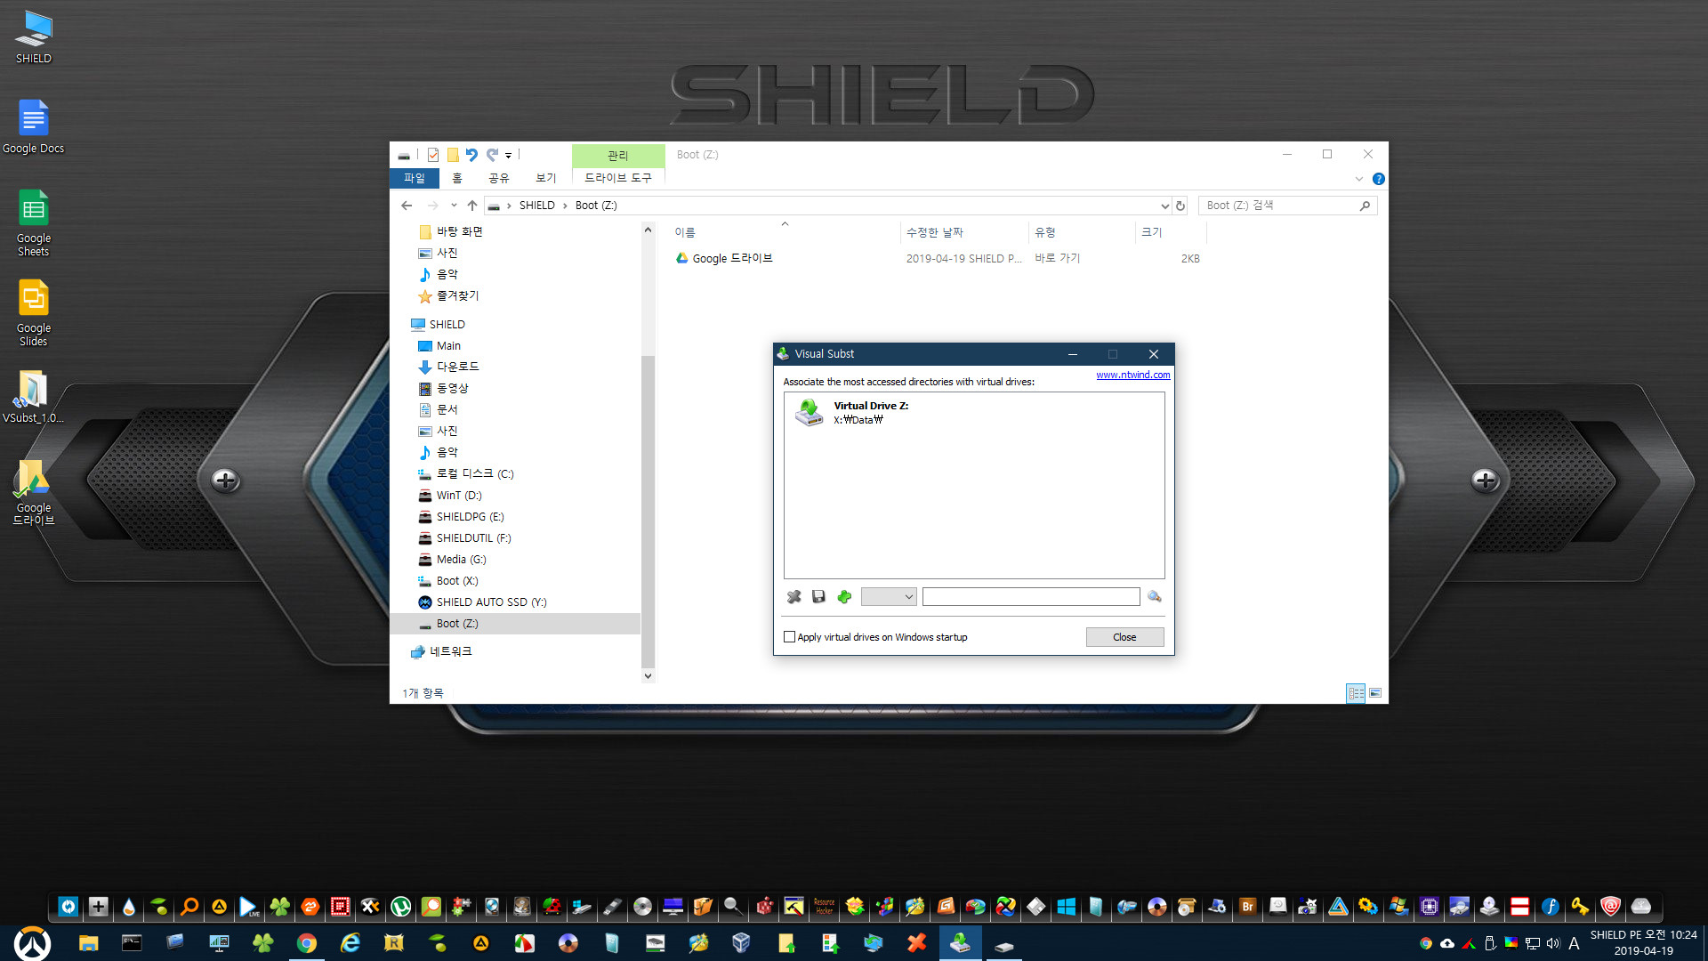The image size is (1708, 961).
Task: Click the Virtual Subst remove drive icon
Action: [794, 596]
